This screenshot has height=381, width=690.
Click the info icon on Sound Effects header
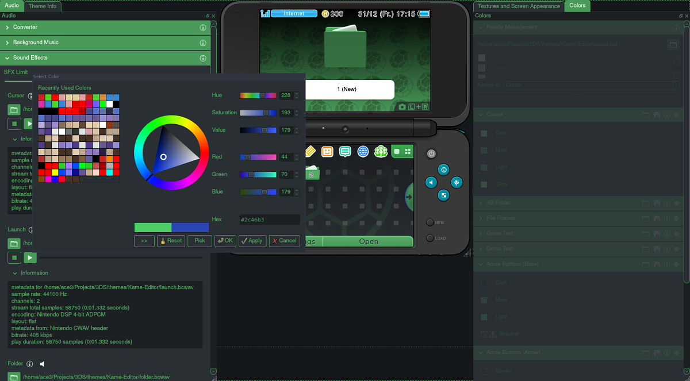pos(203,58)
